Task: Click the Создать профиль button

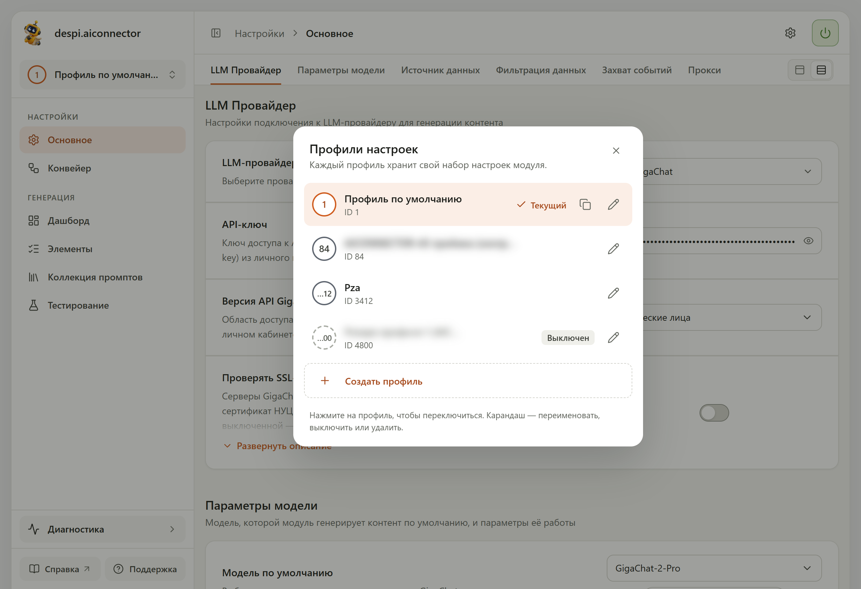Action: coord(468,381)
